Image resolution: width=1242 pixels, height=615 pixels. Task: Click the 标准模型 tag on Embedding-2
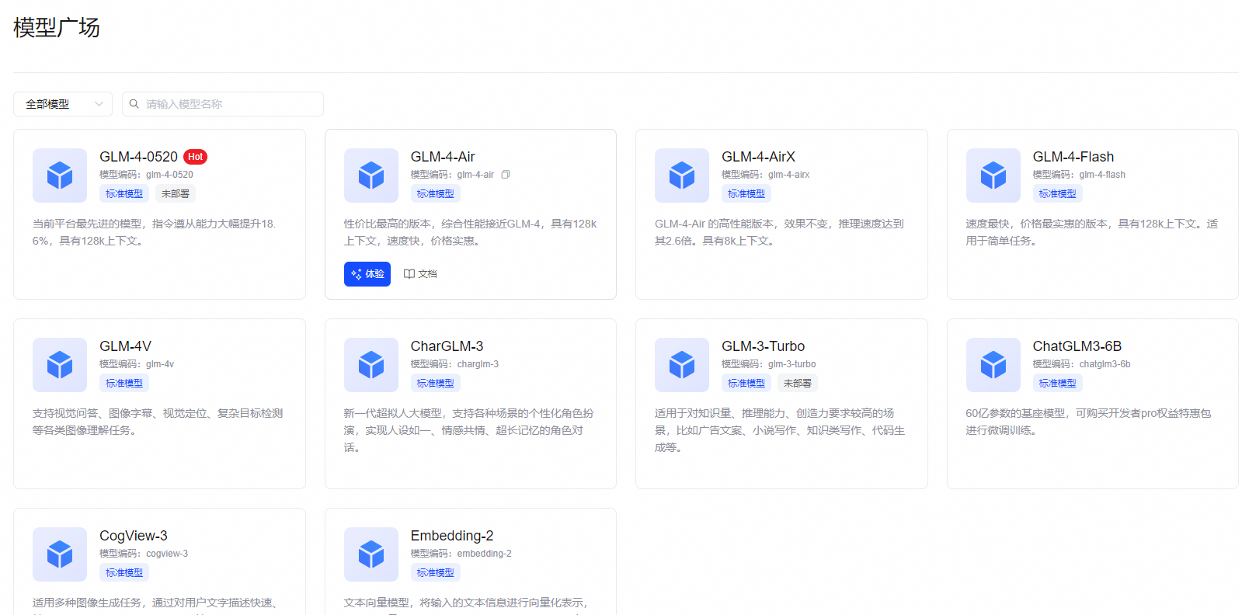[436, 573]
